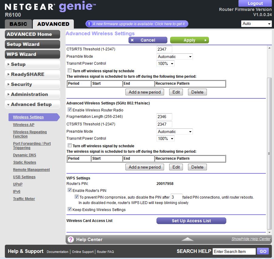This screenshot has height=259, width=274.
Task: Click the firmware upgrade exclamation icon
Action: [89, 24]
